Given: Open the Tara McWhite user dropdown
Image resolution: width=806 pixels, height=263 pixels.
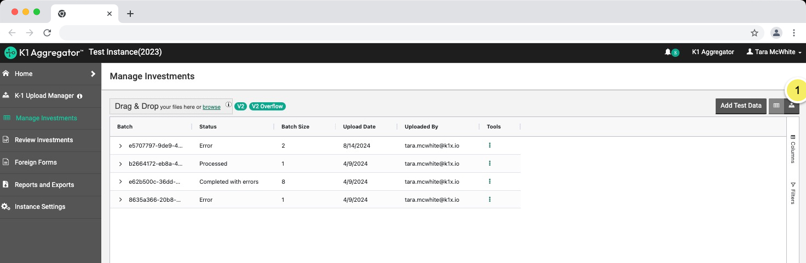Looking at the screenshot, I should pyautogui.click(x=774, y=52).
